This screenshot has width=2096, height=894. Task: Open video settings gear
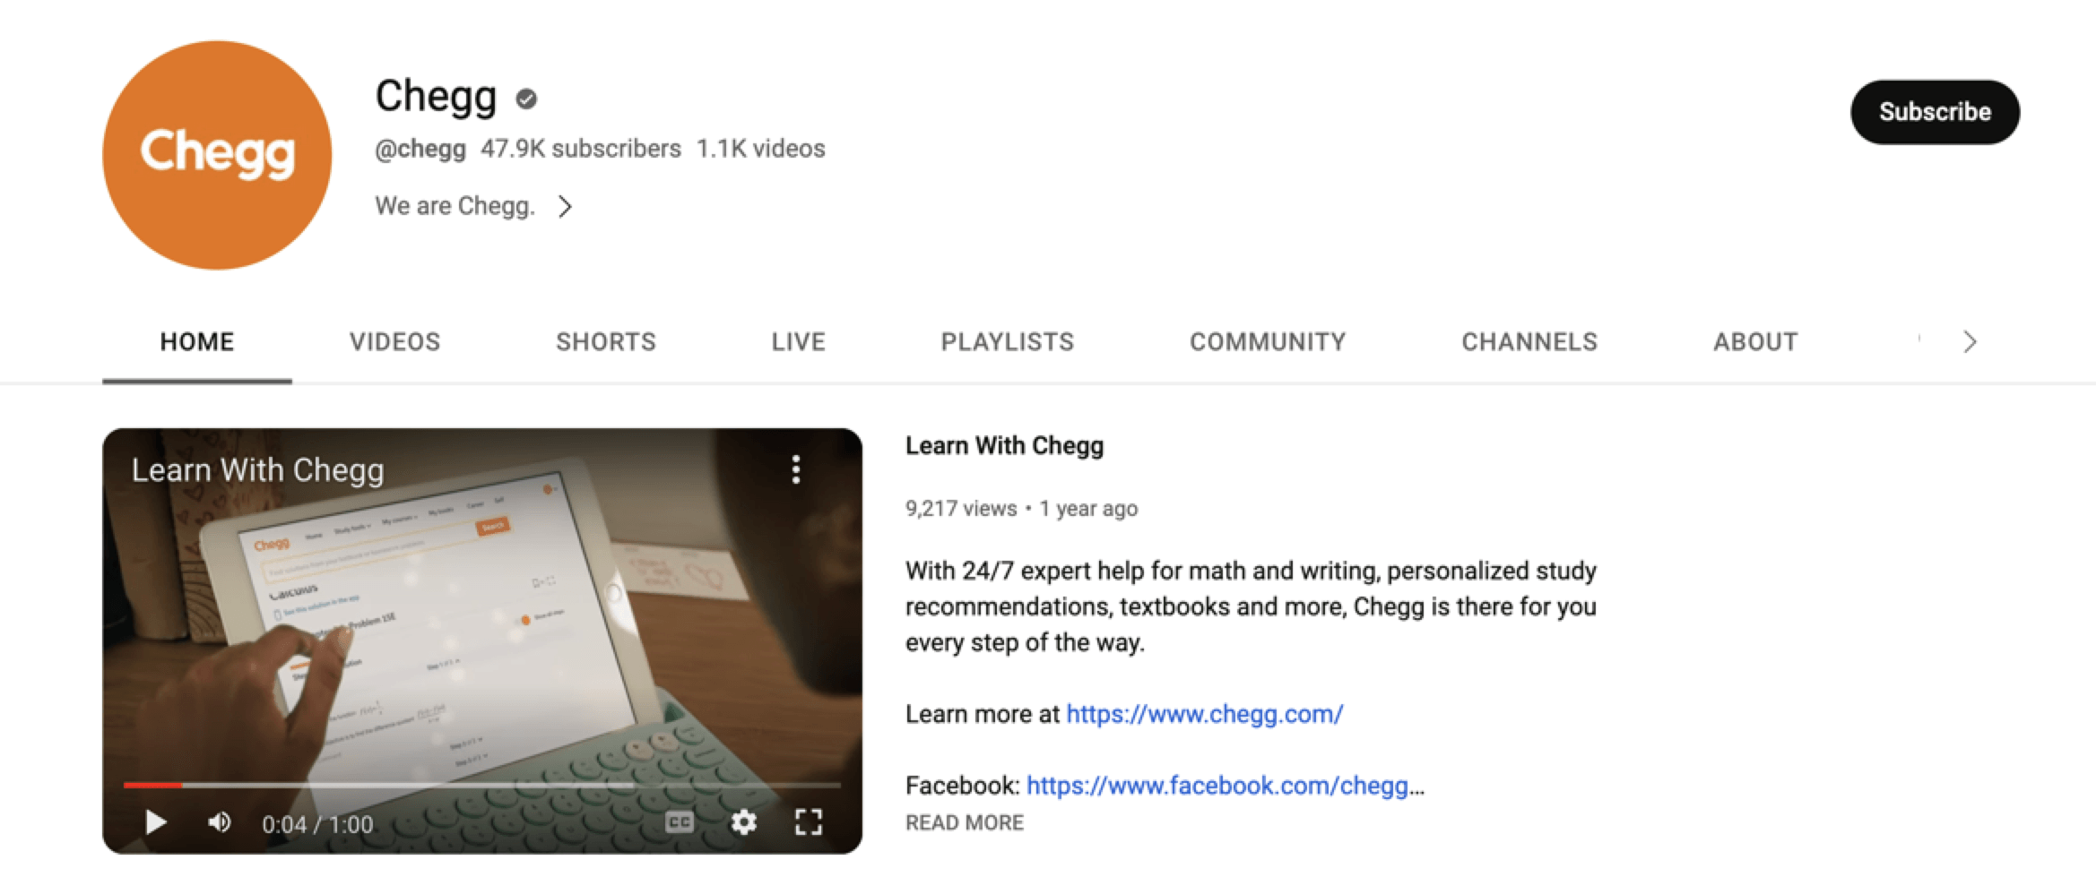[x=743, y=821]
